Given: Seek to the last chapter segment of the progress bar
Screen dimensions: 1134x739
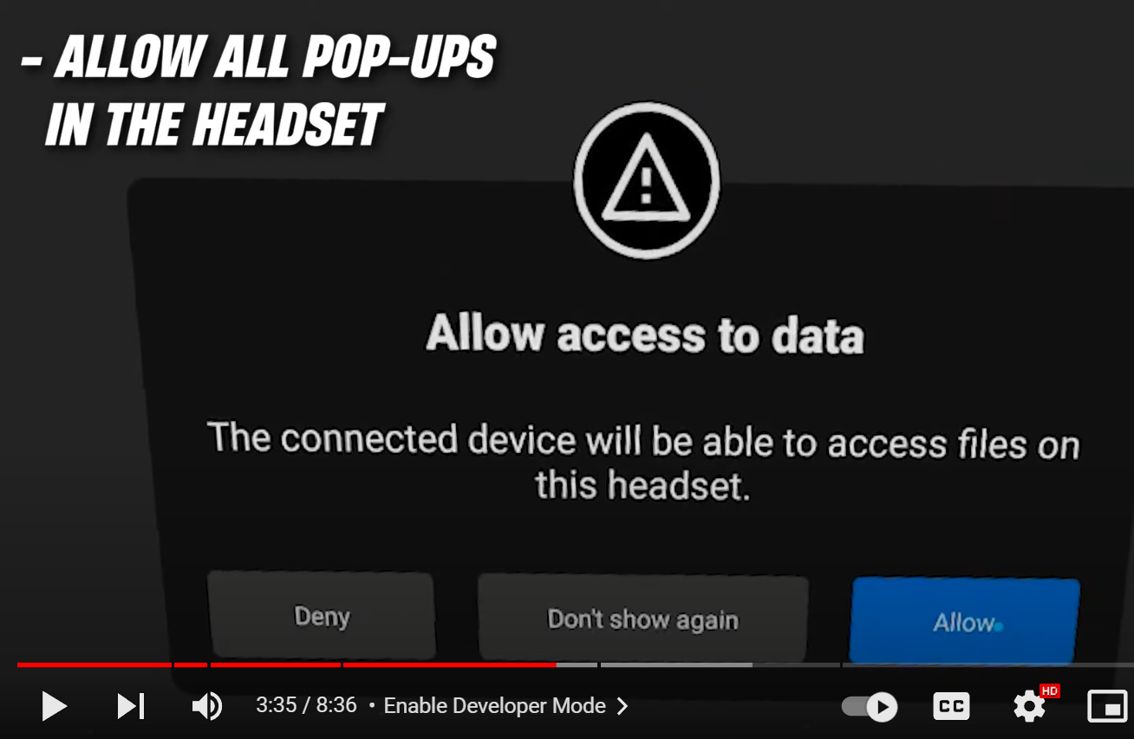Looking at the screenshot, I should [x=988, y=664].
